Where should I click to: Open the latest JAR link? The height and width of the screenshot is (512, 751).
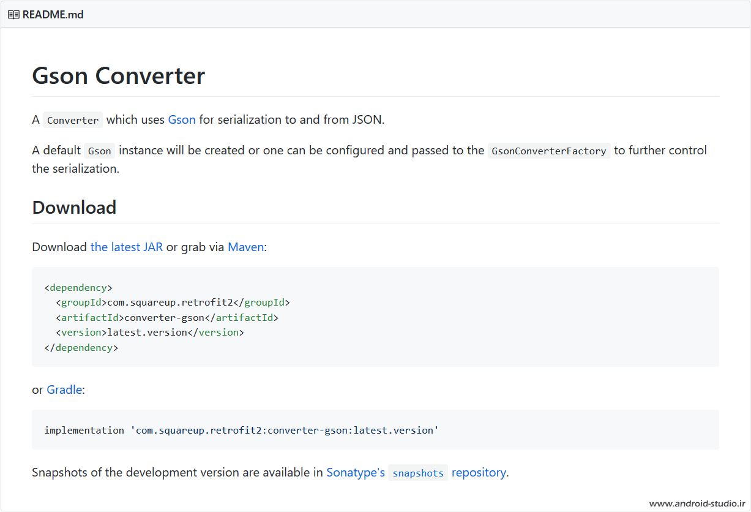[127, 247]
